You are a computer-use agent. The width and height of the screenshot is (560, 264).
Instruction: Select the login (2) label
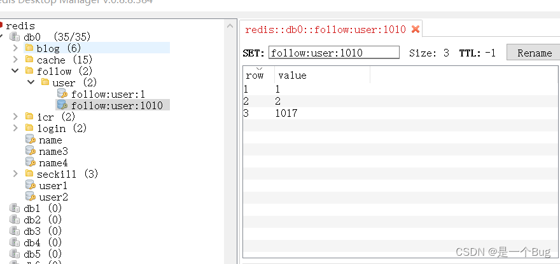[x=62, y=128]
